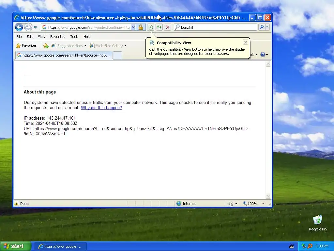This screenshot has height=251, width=334.
Task: Click the 100% zoom level button
Action: click(250, 204)
